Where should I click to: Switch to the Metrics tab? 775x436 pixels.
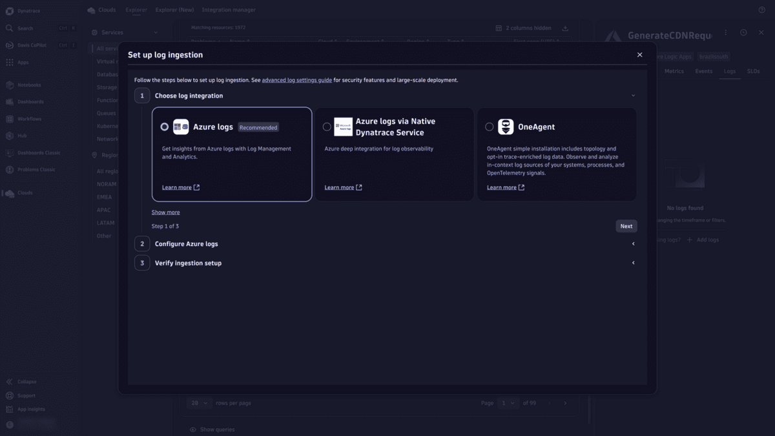(674, 71)
